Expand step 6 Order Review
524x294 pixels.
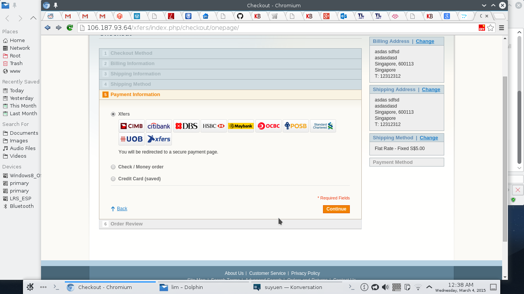pos(230,224)
